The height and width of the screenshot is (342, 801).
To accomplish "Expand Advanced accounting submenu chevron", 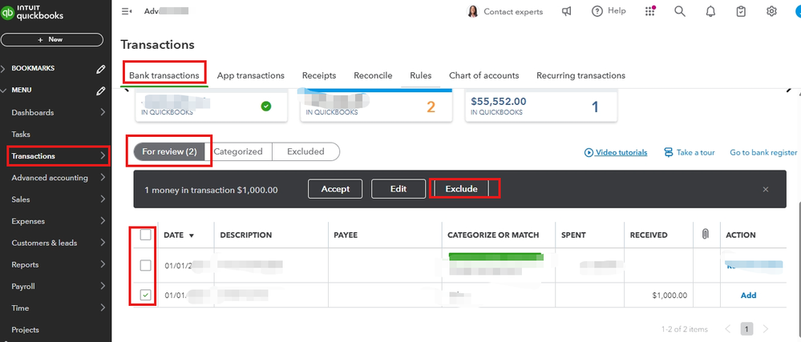I will (103, 178).
